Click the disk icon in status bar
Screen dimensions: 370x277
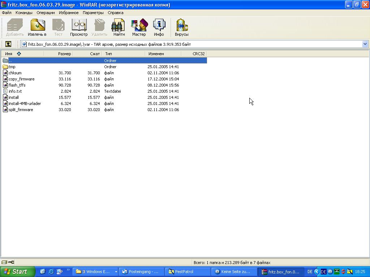(x=4, y=262)
